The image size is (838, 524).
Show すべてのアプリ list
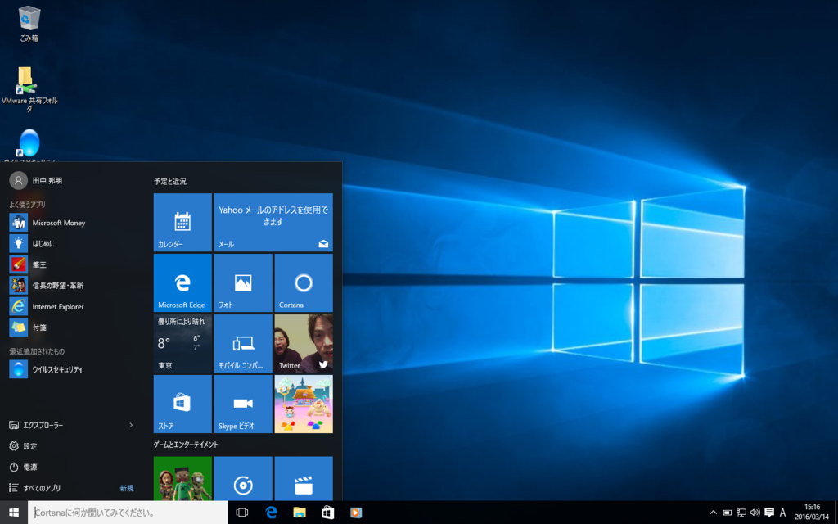tap(35, 488)
